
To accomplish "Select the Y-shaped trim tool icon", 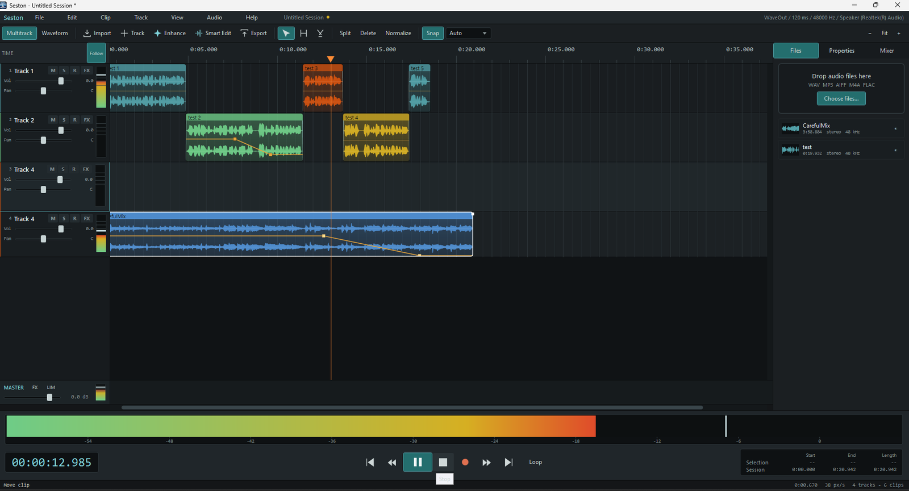I will click(x=320, y=33).
